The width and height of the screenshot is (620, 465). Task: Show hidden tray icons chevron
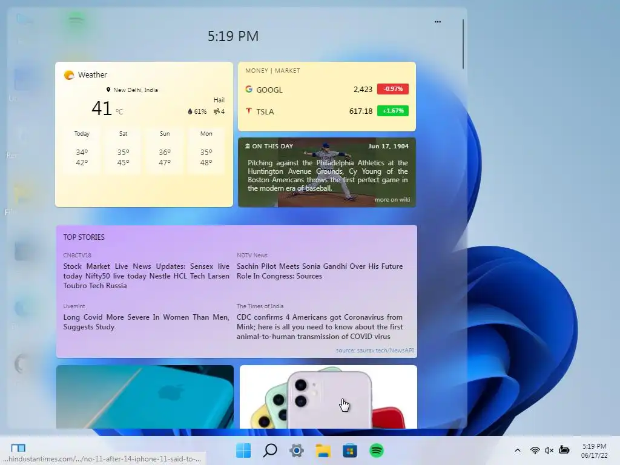[x=517, y=450]
